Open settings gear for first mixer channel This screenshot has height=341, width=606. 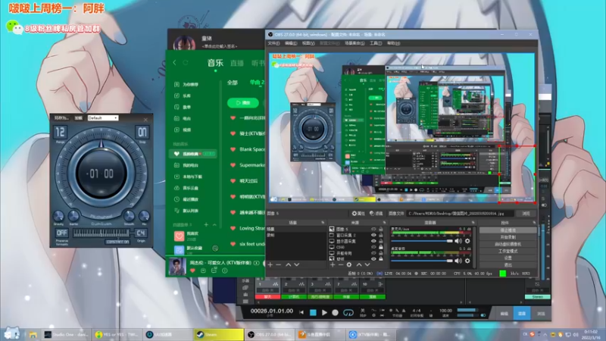pos(467,241)
